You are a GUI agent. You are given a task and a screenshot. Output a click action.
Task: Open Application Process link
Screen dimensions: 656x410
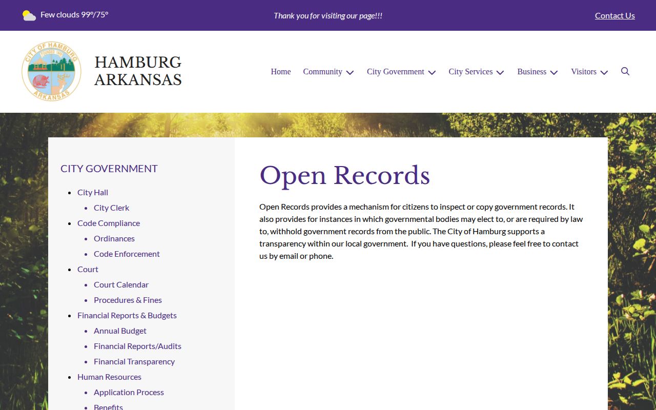click(129, 392)
